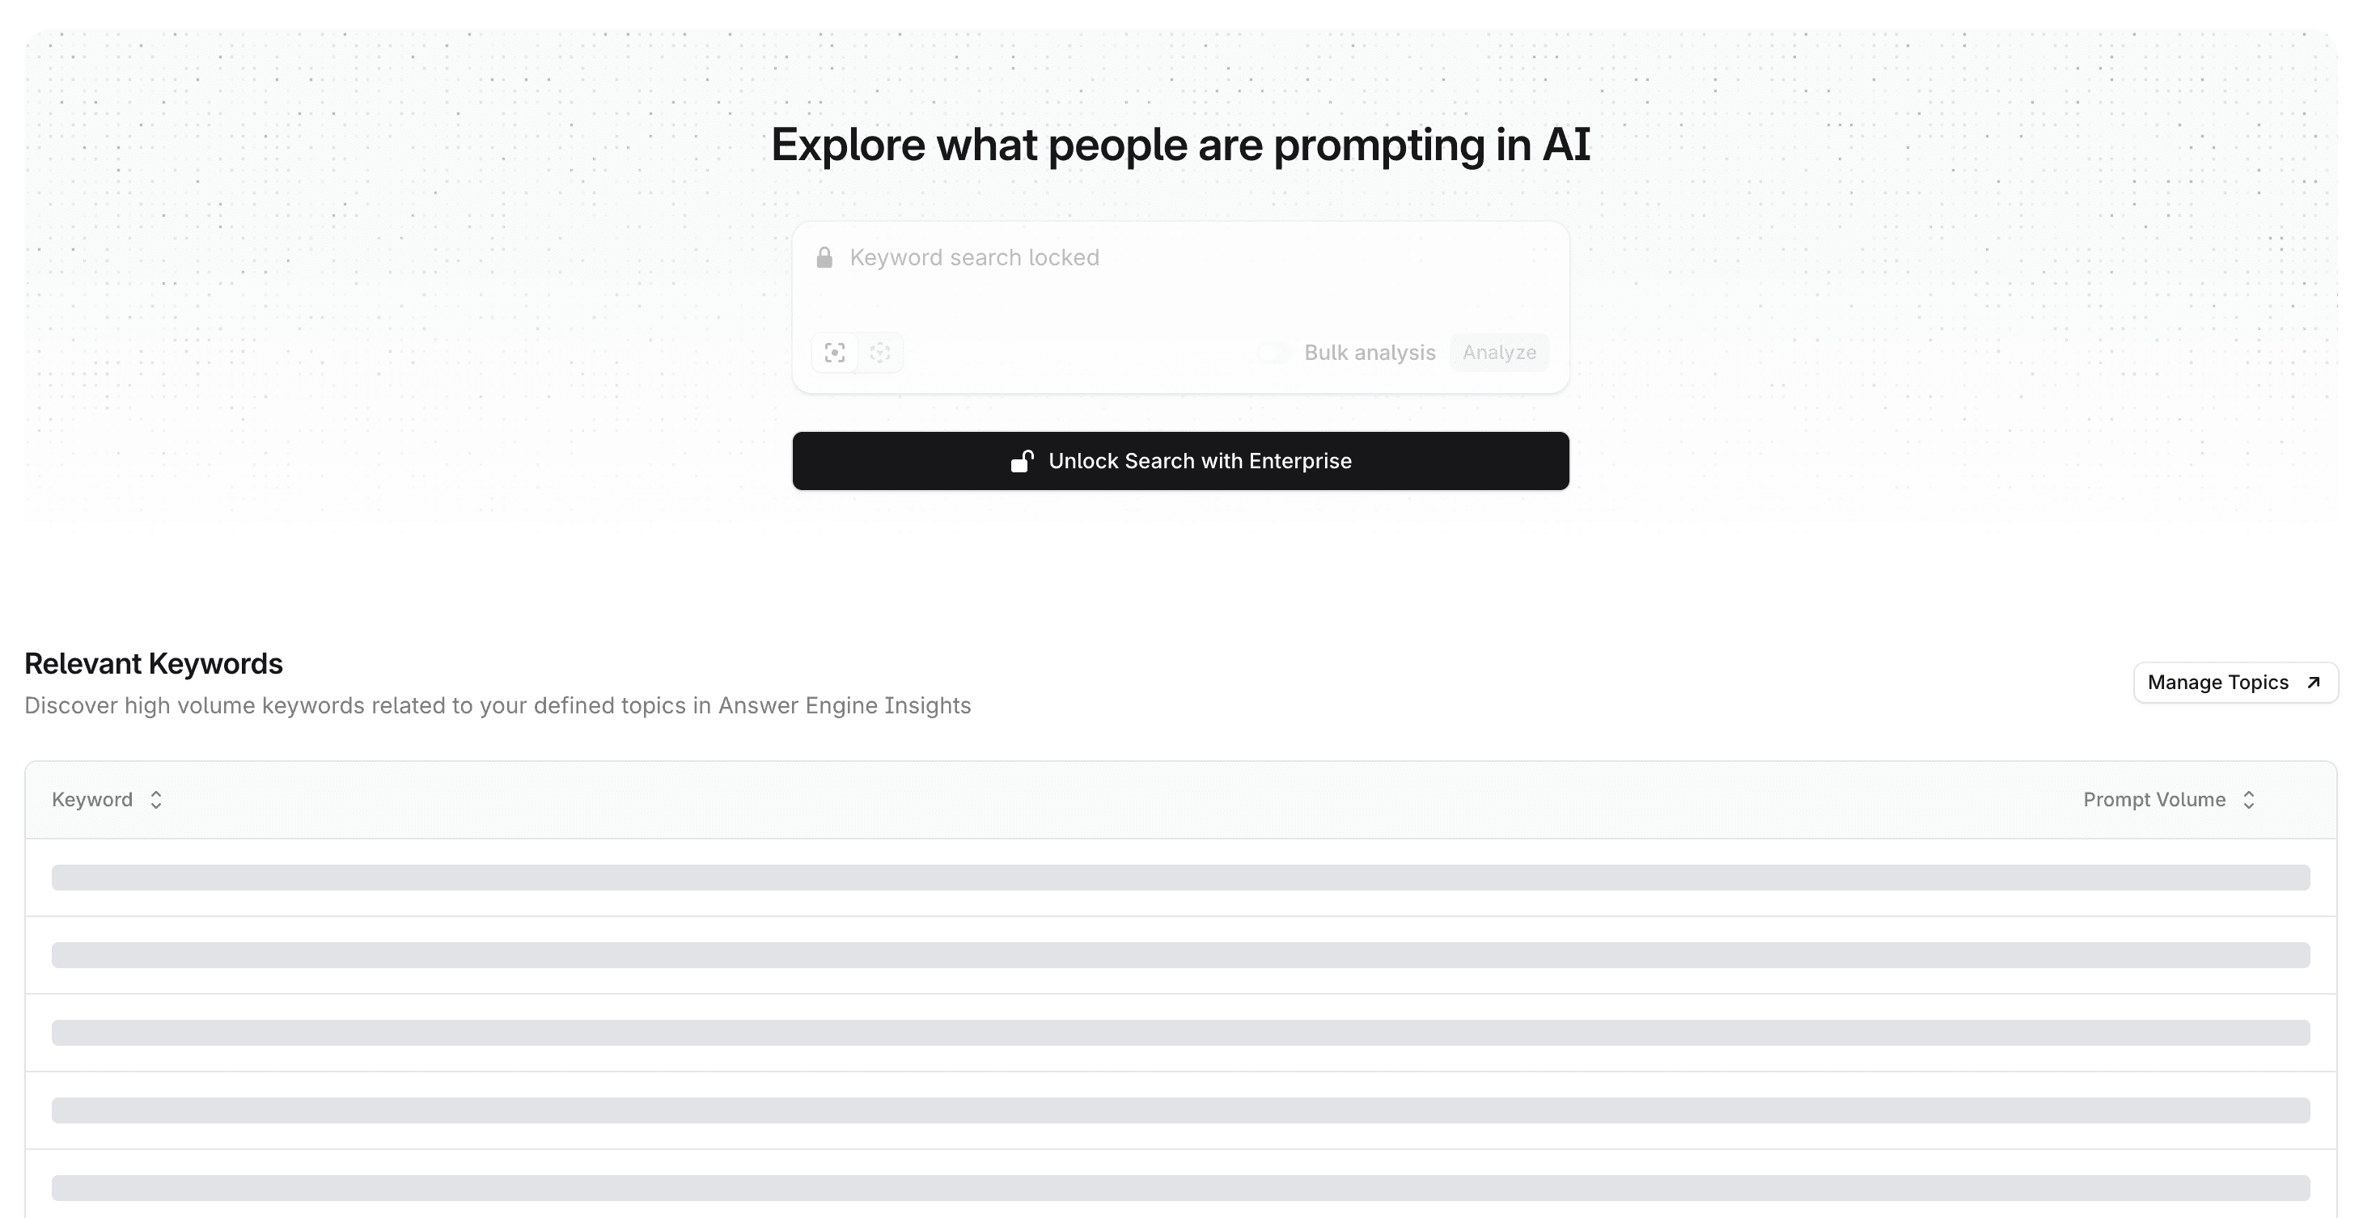
Task: Click the locked keyword search input
Action: (1099, 257)
